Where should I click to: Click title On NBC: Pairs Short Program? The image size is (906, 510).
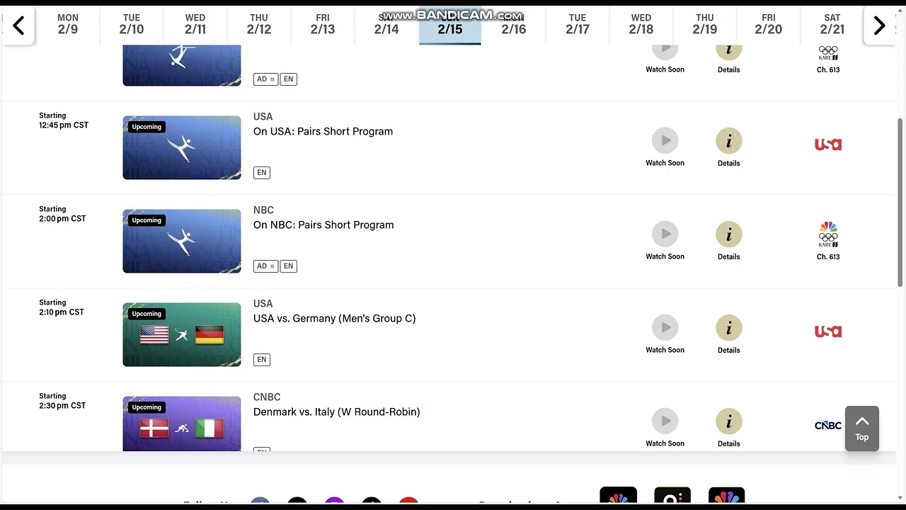point(323,225)
